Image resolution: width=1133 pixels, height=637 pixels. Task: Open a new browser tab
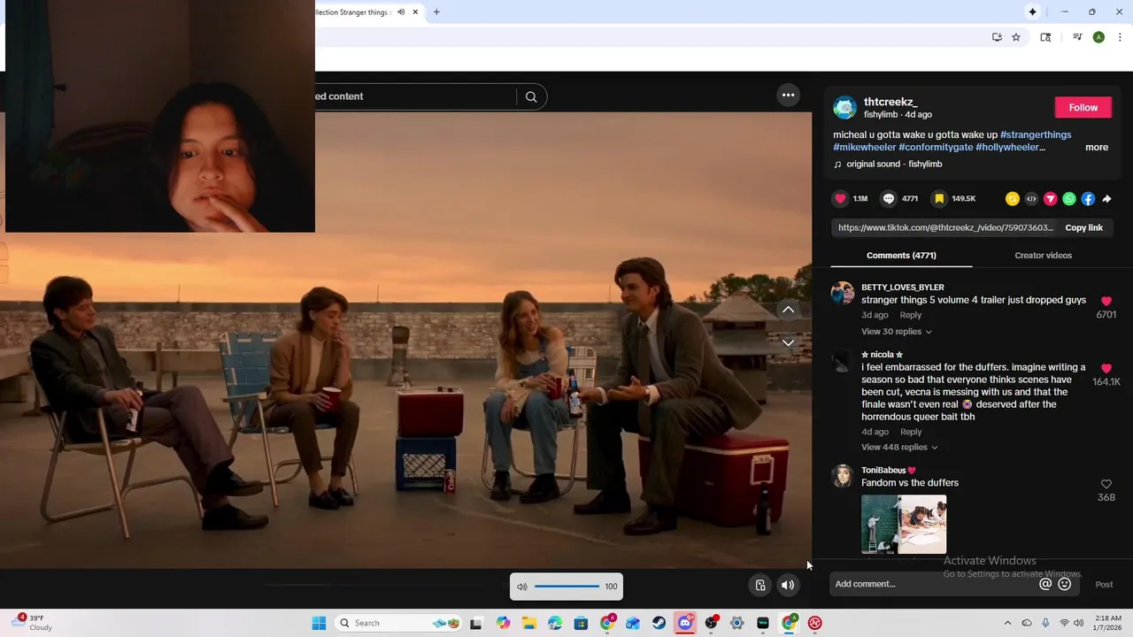click(436, 12)
